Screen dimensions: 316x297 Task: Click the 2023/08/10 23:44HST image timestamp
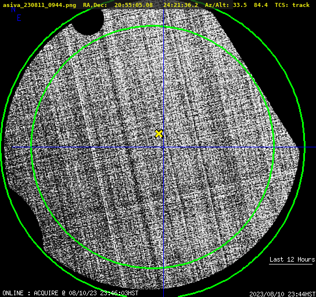[x=282, y=294]
